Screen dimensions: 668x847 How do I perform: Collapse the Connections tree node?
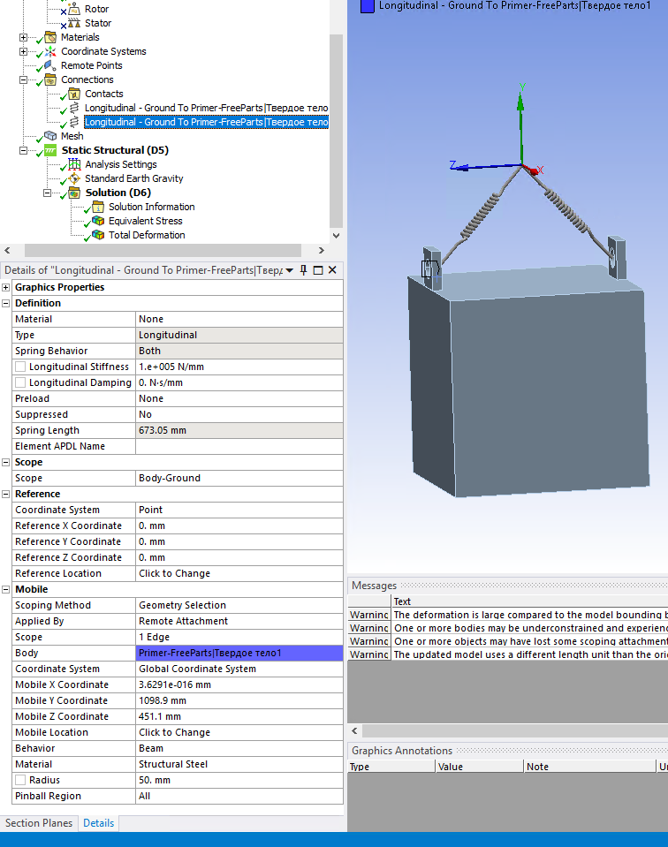tap(23, 79)
